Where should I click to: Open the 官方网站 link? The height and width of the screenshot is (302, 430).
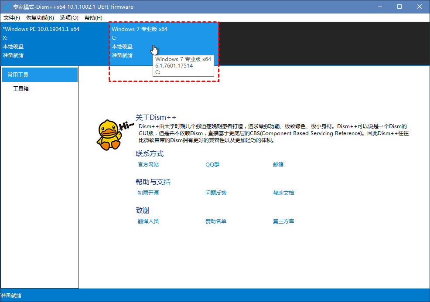point(148,165)
